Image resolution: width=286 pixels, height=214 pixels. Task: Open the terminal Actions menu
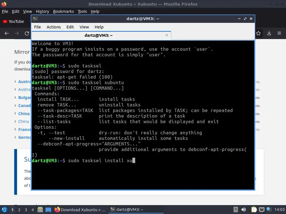coord(54,27)
